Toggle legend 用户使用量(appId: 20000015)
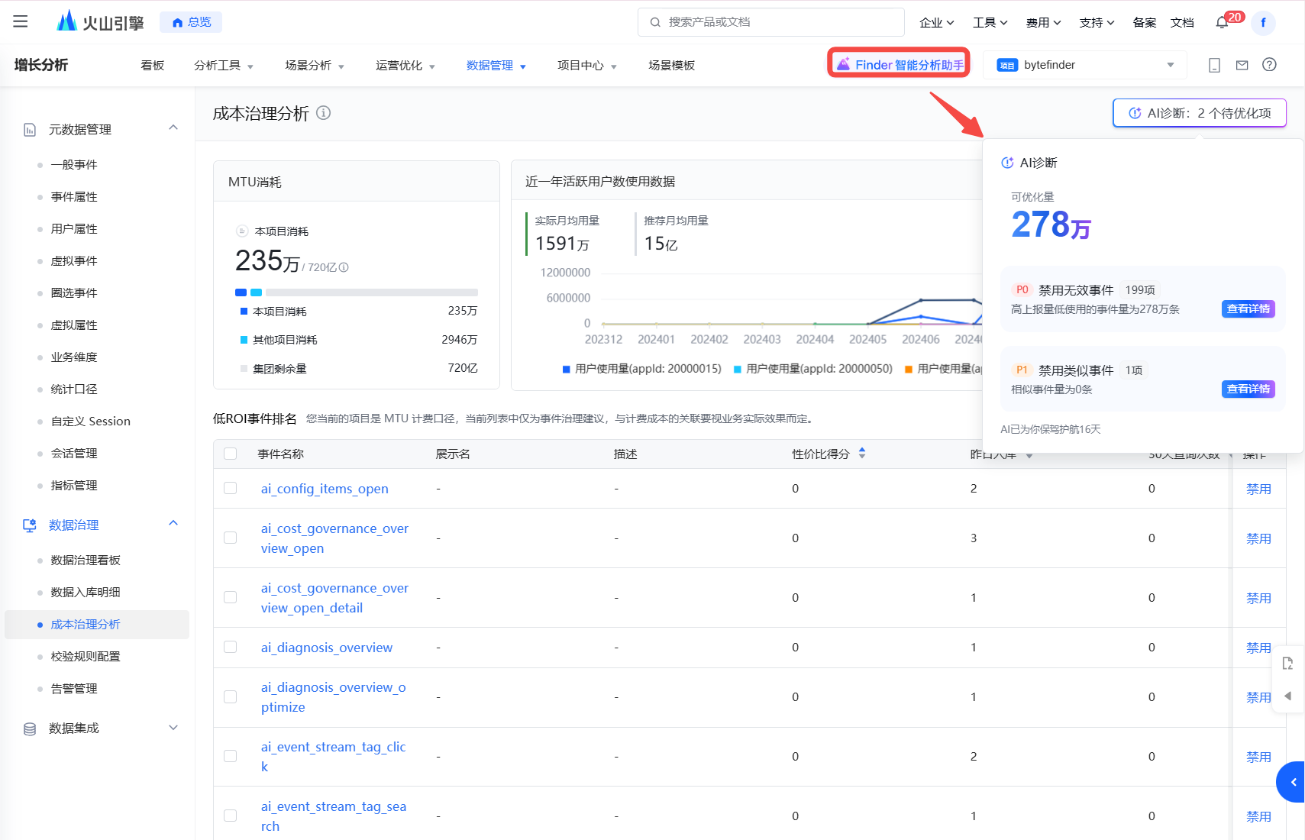 pos(641,369)
